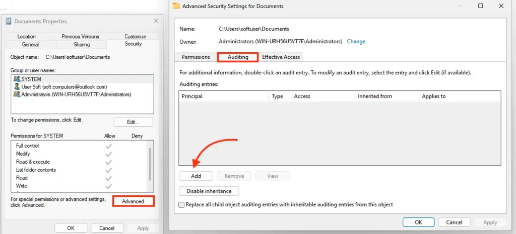Screen dimensions: 516x234
Task: Click the Inherited from column header
Action: tap(374, 96)
